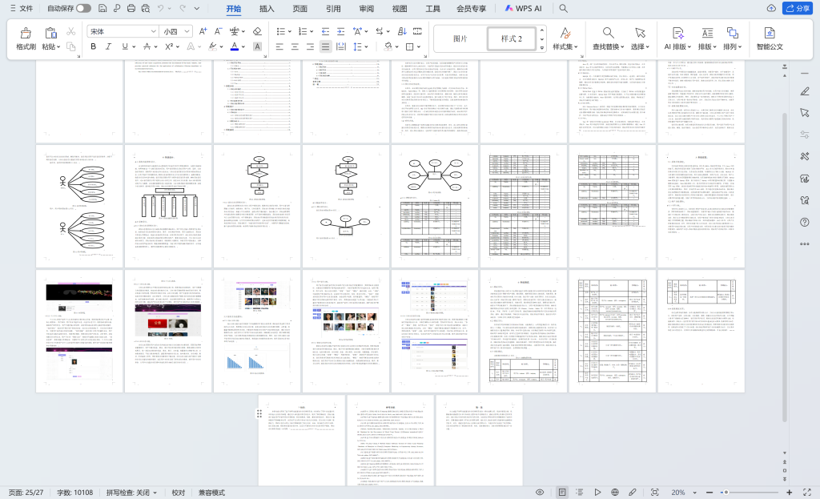Toggle Underline formatting
The width and height of the screenshot is (820, 499).
[124, 46]
